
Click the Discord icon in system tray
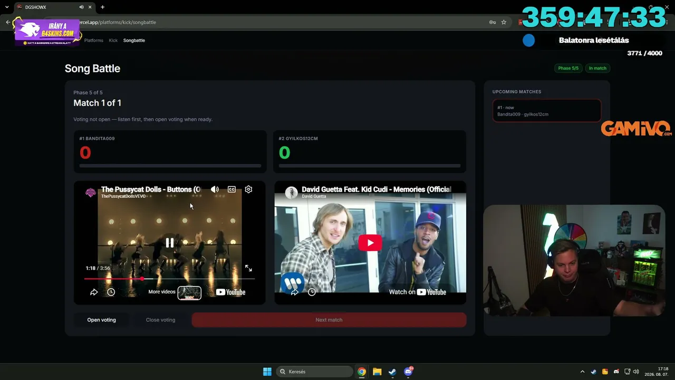[x=616, y=372]
